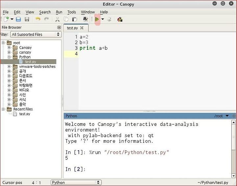237x186 pixels.
Task: Click the greyed icon after Run dropdown
Action: 109,19
